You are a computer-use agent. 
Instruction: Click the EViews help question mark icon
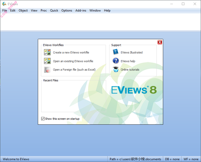click(x=116, y=61)
